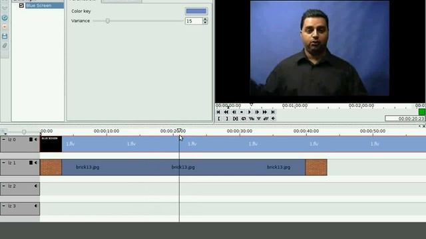426x239 pixels.
Task: Click the play in-to-out section icon
Action: [235, 119]
